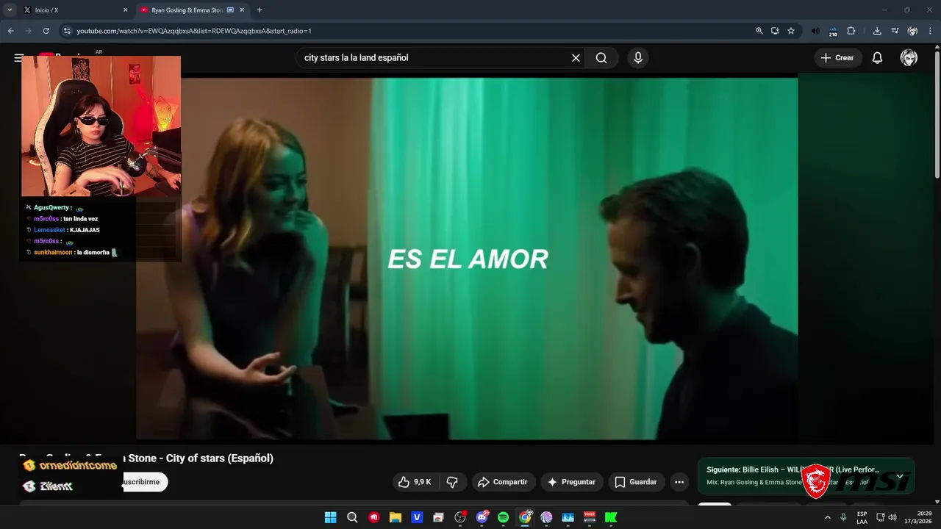Open OBS Studio from taskbar
Viewport: 941px width, 529px height.
tap(460, 517)
